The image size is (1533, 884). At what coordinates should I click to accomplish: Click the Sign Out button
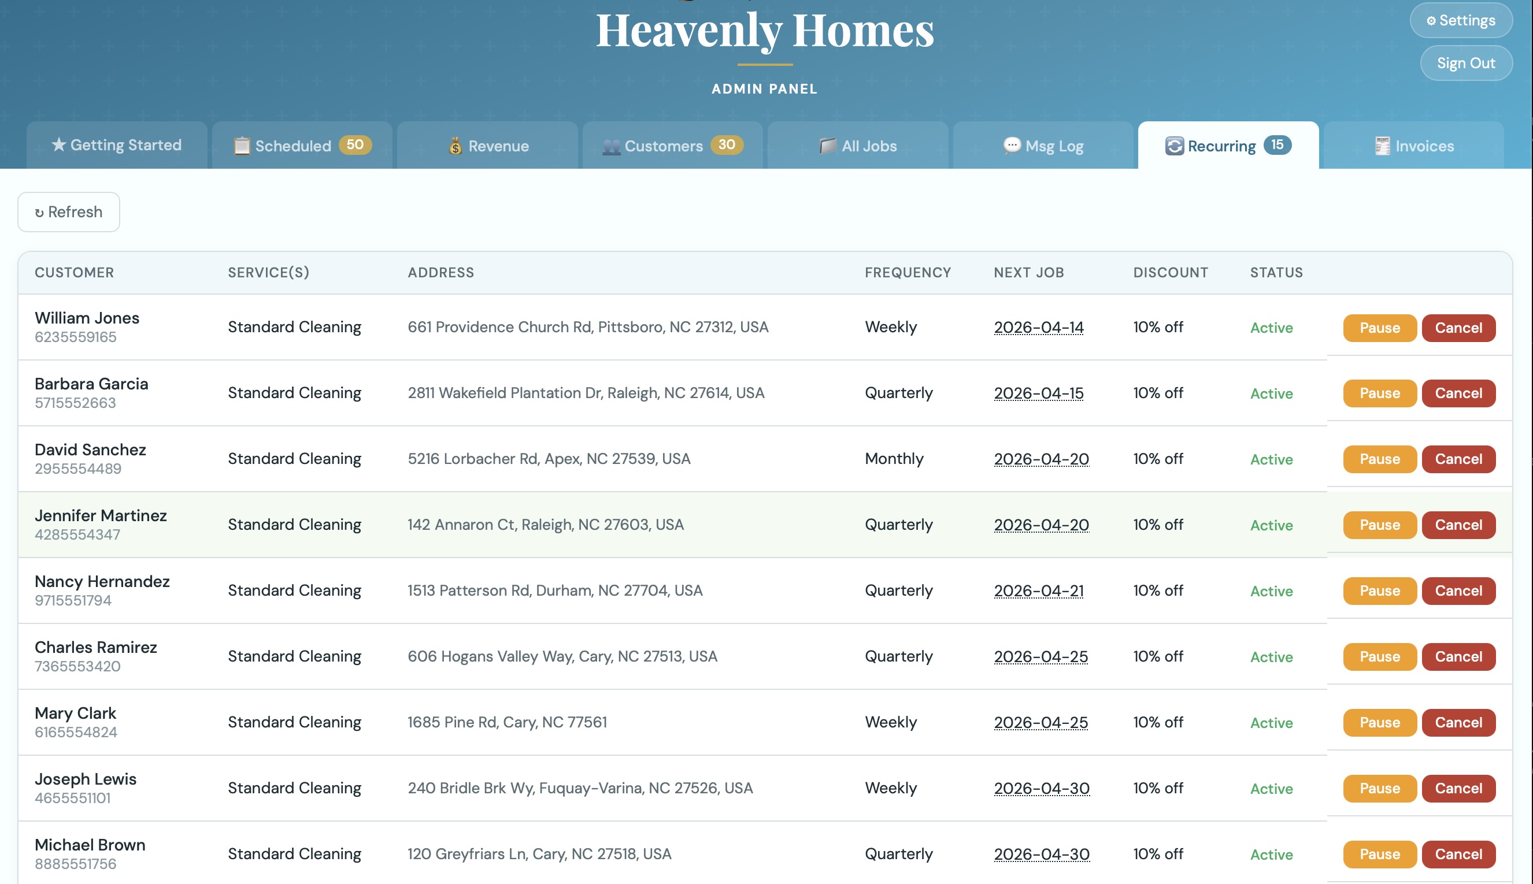click(x=1465, y=62)
